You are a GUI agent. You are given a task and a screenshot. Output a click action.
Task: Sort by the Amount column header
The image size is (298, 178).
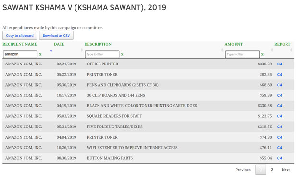point(234,44)
